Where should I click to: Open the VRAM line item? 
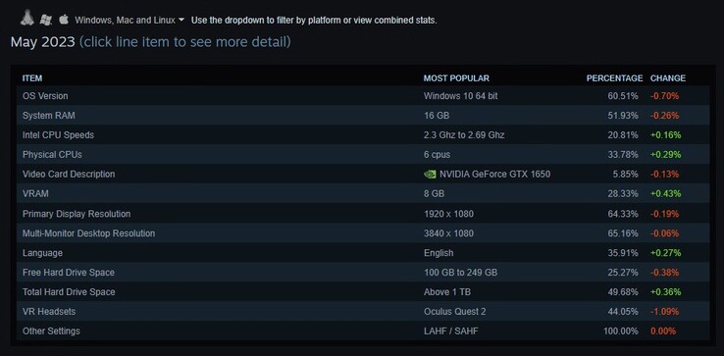click(x=363, y=193)
